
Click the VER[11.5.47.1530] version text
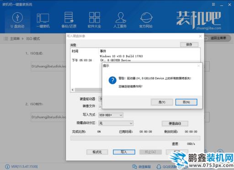pyautogui.click(x=24, y=167)
